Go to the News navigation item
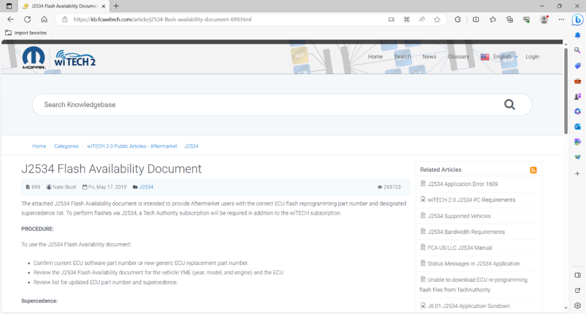 point(429,57)
